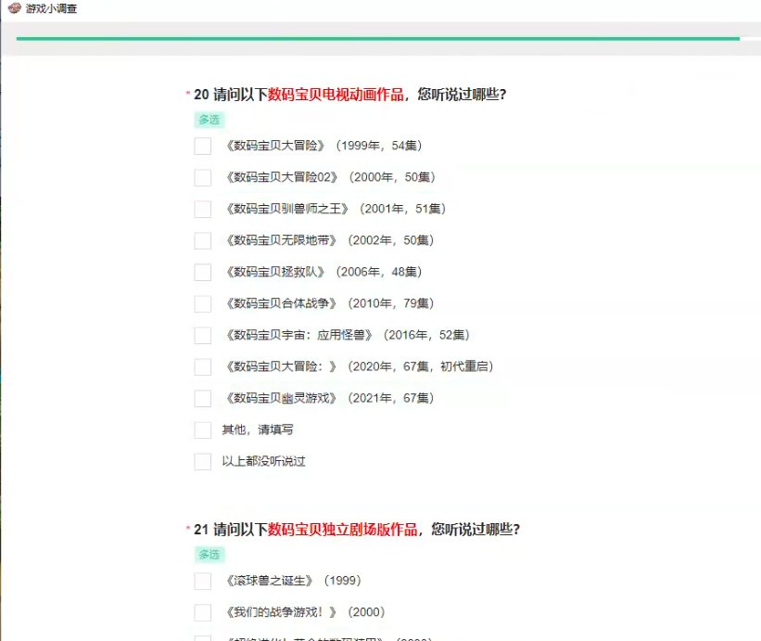Check 《数码宝贝大冒险》(1999年，54集) option

pos(202,146)
